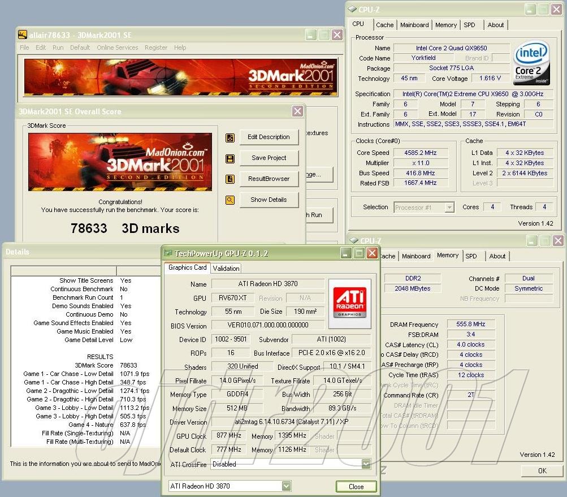Open About tab in lower CPU-Z window
Image resolution: width=567 pixels, height=497 pixels.
click(497, 256)
